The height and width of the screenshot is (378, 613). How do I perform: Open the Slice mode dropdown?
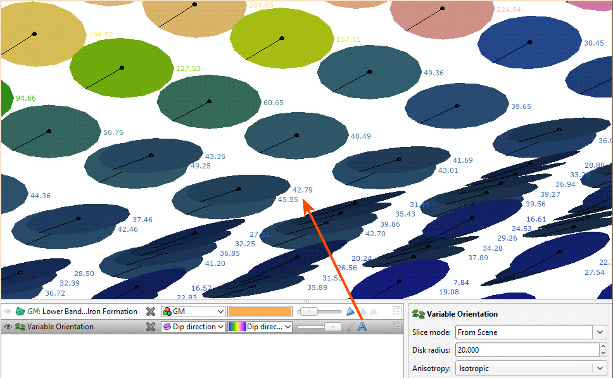pyautogui.click(x=600, y=332)
